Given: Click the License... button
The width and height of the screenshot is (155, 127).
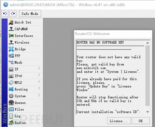Looking at the screenshot, I should tap(119, 121).
